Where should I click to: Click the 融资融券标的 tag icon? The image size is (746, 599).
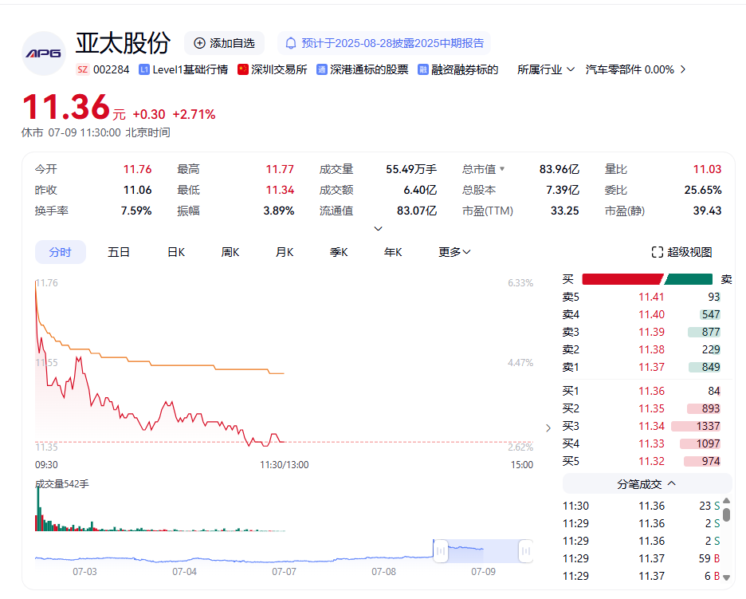point(423,69)
